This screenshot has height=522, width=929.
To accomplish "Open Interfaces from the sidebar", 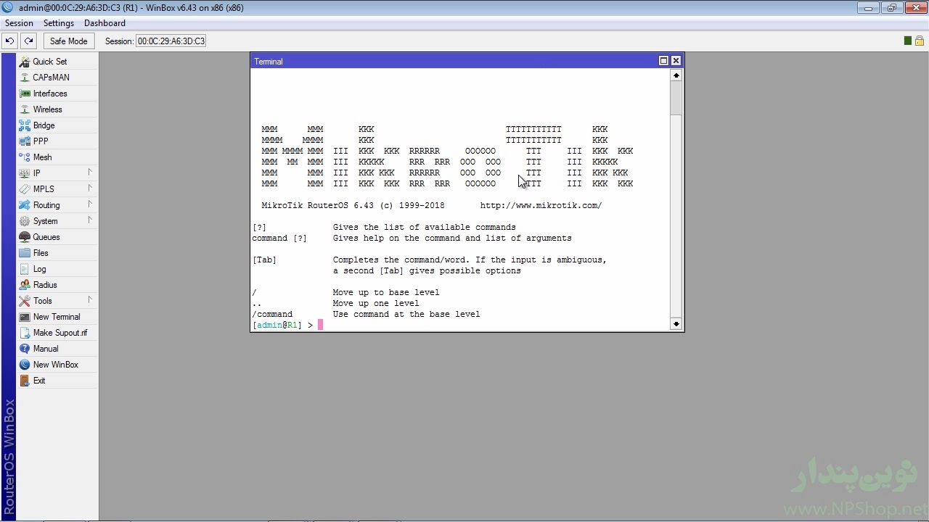I will 25,94.
